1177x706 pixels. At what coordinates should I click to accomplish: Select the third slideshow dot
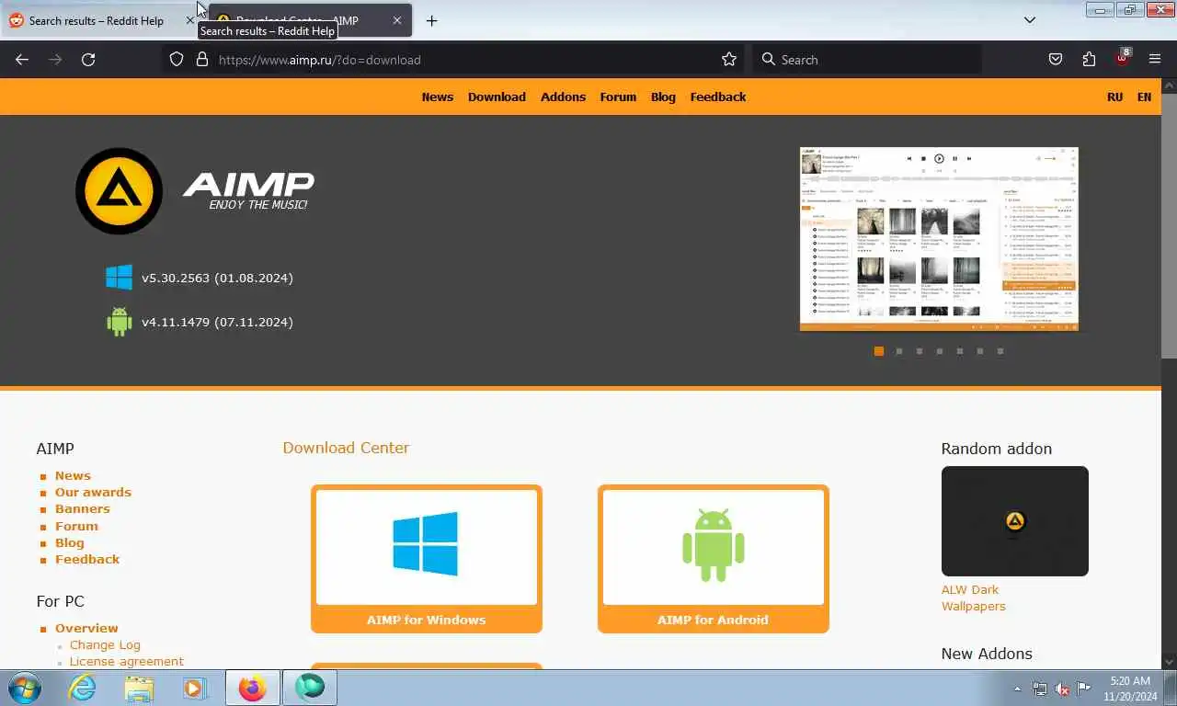(x=920, y=351)
